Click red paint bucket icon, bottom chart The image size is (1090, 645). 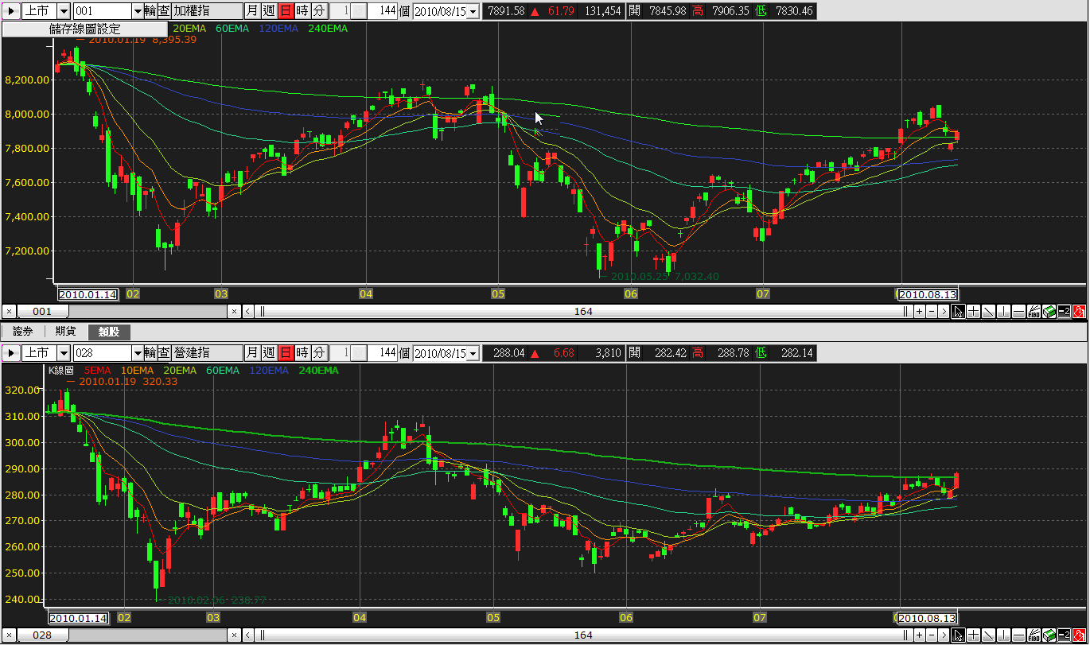point(1079,635)
